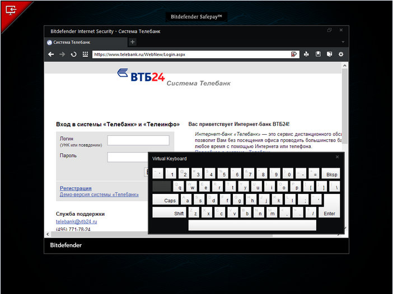Click the a key on virtual keyboard
The height and width of the screenshot is (294, 393).
[186, 200]
